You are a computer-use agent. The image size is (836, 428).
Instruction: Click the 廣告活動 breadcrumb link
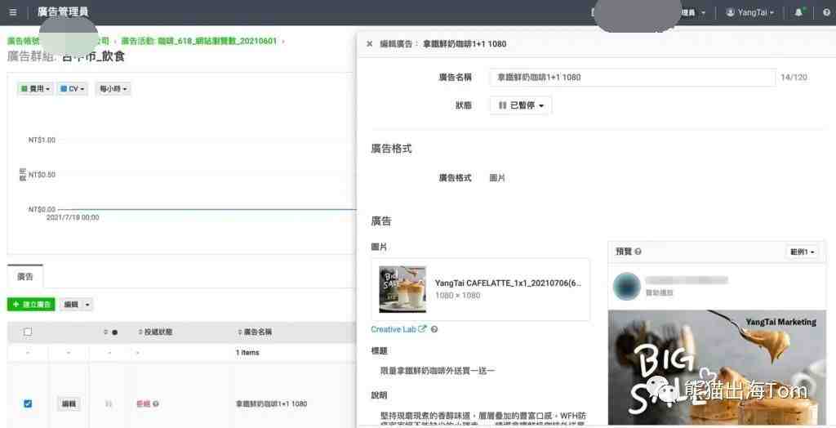click(x=199, y=41)
